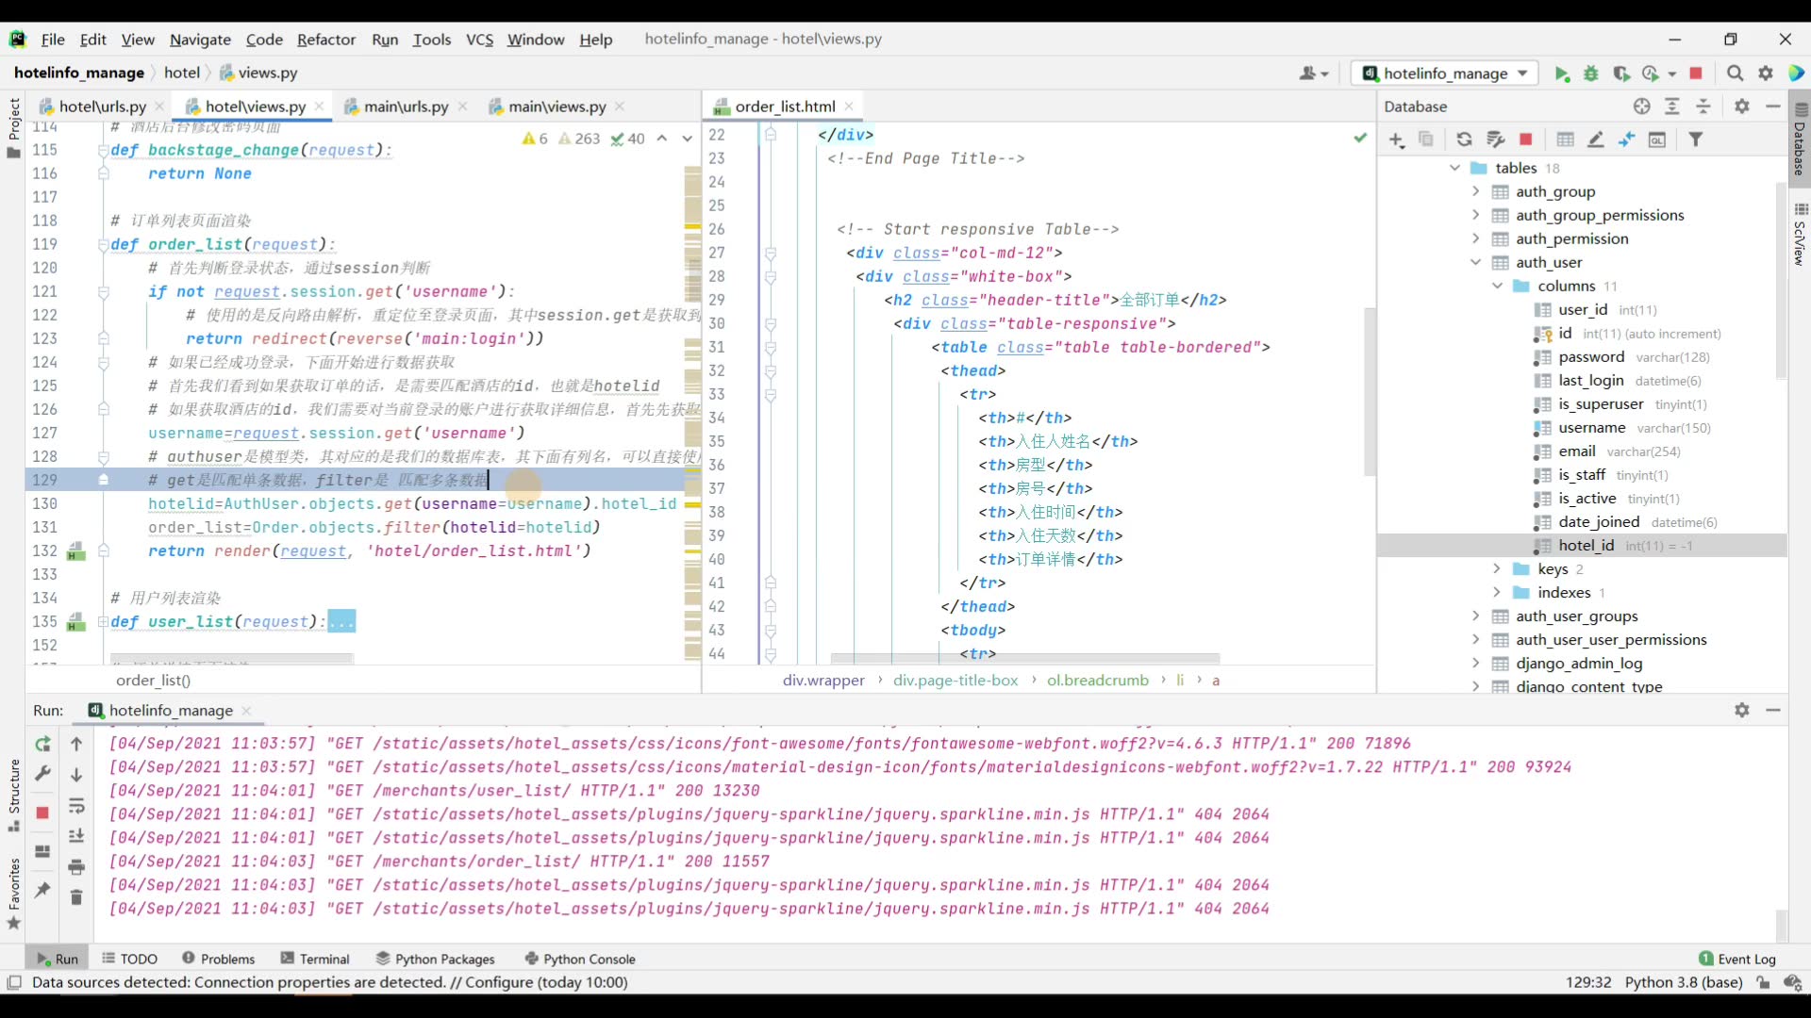
Task: Open the Event Log
Action: point(1736,959)
